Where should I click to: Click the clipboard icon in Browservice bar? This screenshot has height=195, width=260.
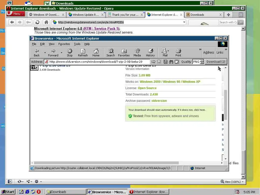[177, 62]
